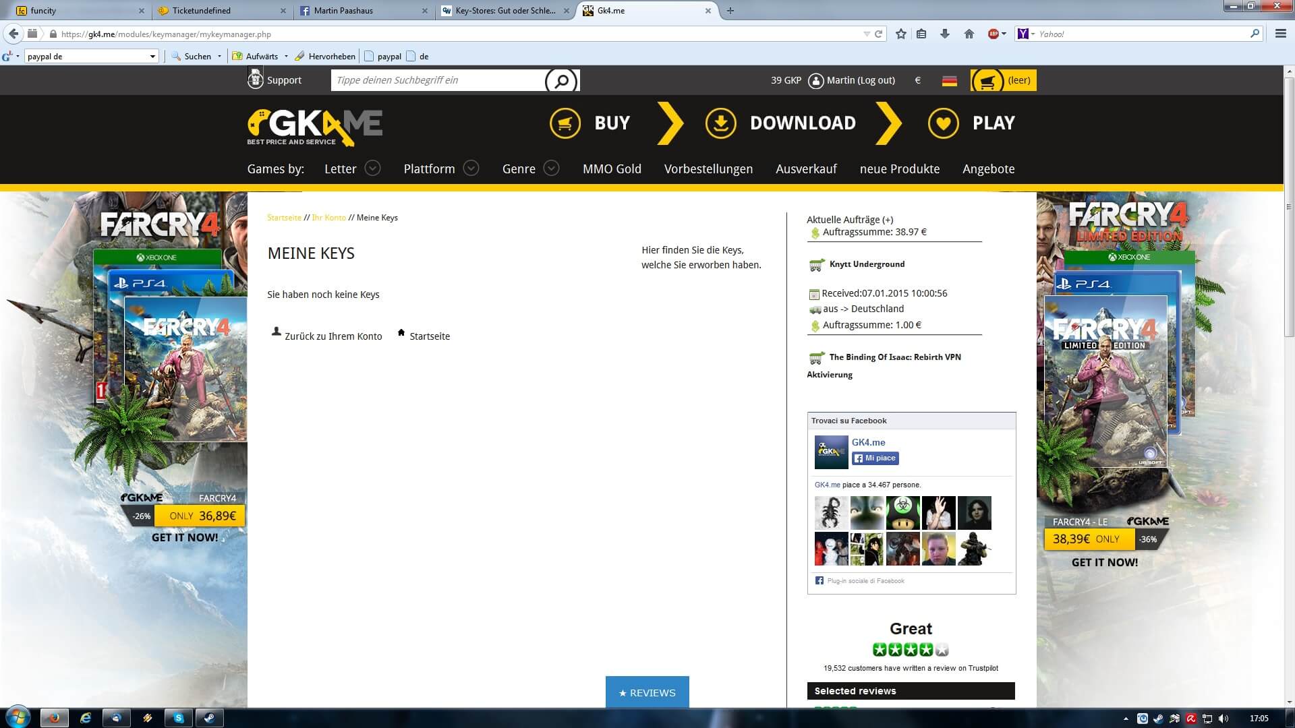Screen dimensions: 1295x728
Task: Click the scorpion Facebook profile thumbnail
Action: pos(831,513)
